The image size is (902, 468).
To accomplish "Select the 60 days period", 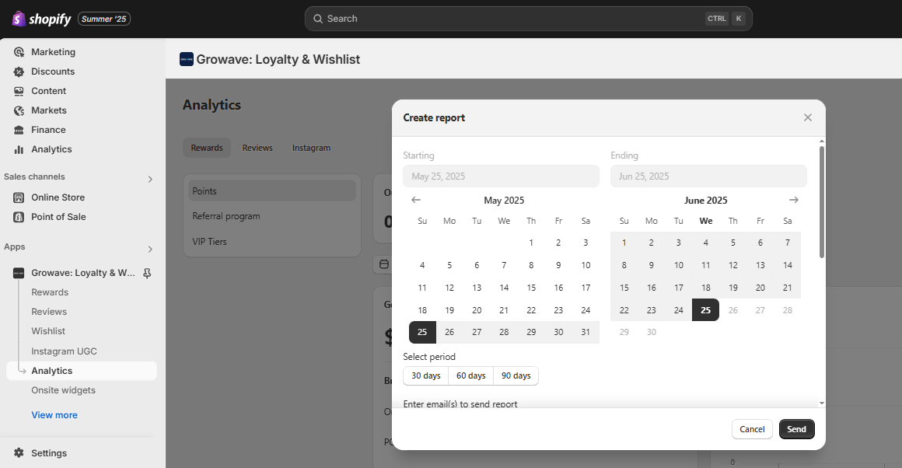I will [471, 375].
